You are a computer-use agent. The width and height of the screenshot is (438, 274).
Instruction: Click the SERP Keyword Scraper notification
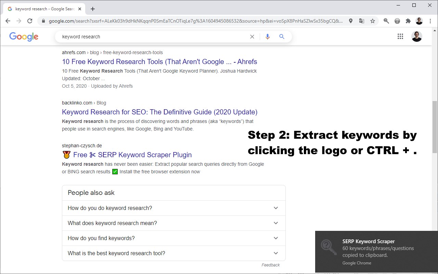pos(376,252)
